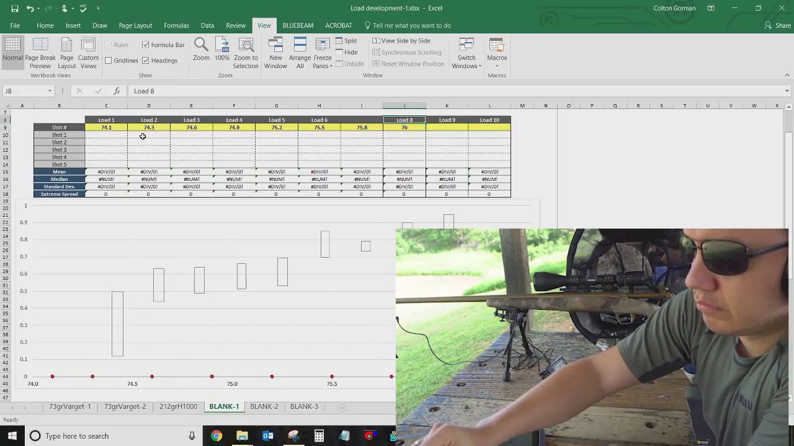Open Macros dropdown

pos(497,53)
